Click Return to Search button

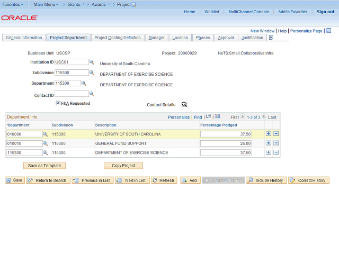[x=48, y=180]
